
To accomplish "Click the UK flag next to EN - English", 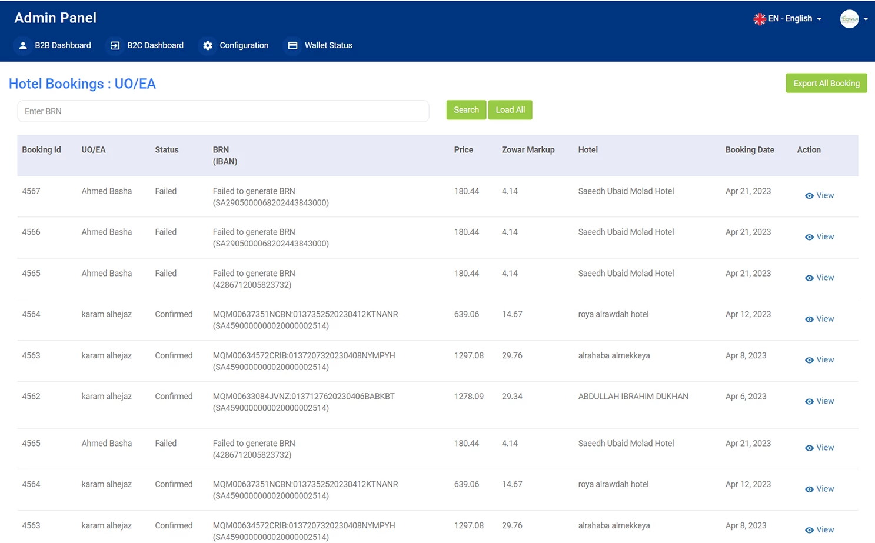I will pos(759,18).
